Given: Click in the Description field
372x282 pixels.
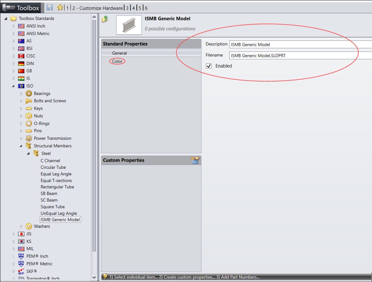Looking at the screenshot, I should [x=301, y=44].
